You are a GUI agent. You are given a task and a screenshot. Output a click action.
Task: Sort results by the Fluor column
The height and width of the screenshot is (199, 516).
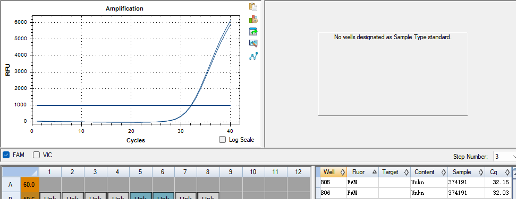(362, 172)
